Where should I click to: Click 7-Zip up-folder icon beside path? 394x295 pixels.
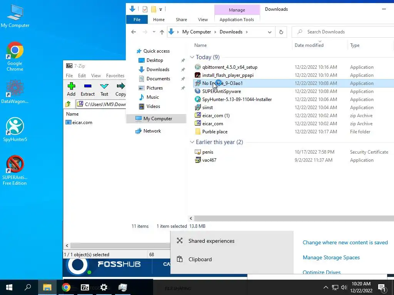click(x=68, y=104)
